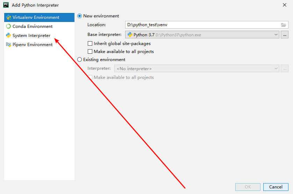
Task: Click the Base interpreter: label
Action: (105, 35)
